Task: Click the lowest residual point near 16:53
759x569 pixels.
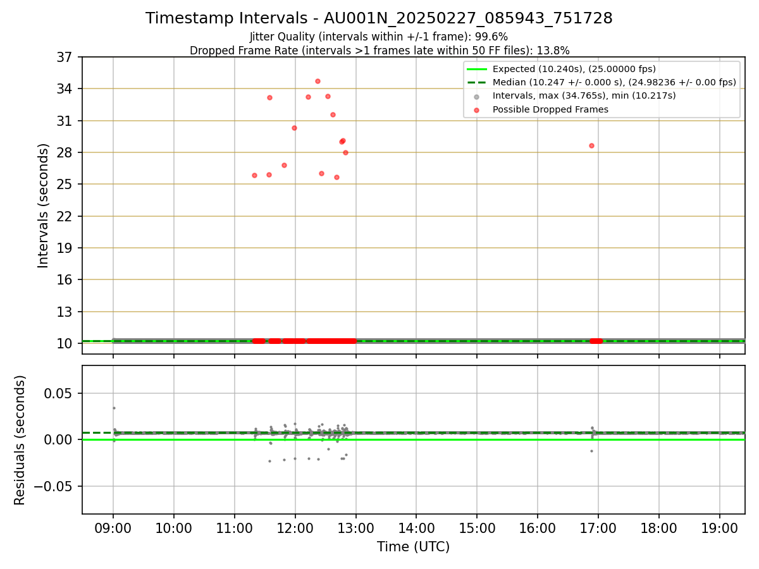Action: [591, 451]
